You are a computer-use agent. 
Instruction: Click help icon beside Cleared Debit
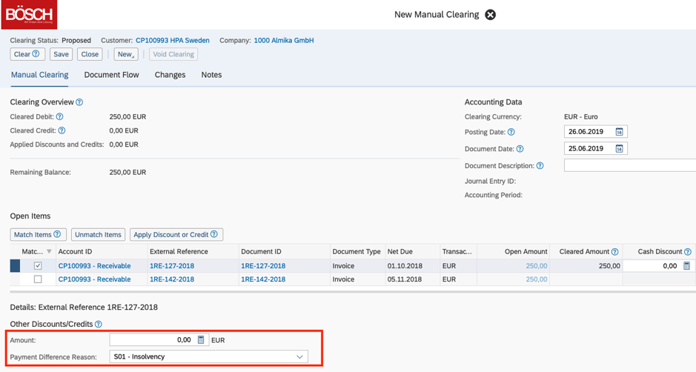[60, 117]
